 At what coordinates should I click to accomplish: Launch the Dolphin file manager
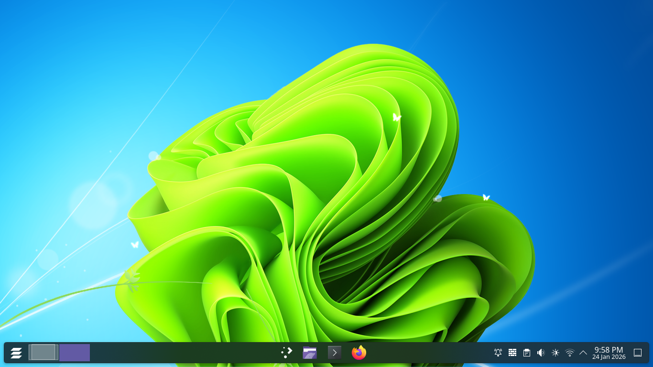point(310,353)
